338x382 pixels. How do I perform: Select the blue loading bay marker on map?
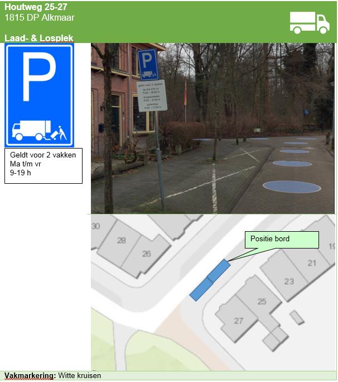[x=210, y=280]
